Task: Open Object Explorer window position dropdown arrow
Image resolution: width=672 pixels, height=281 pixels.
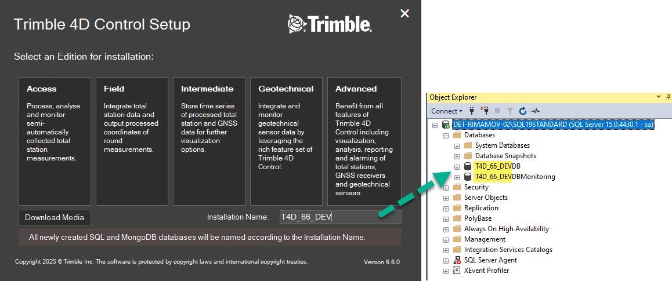Action: click(x=659, y=97)
